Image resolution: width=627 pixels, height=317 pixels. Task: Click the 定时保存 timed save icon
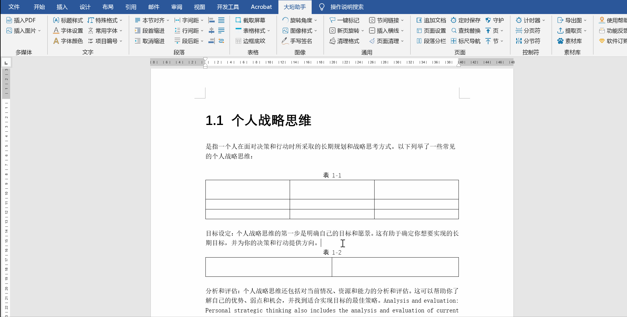[x=454, y=20]
